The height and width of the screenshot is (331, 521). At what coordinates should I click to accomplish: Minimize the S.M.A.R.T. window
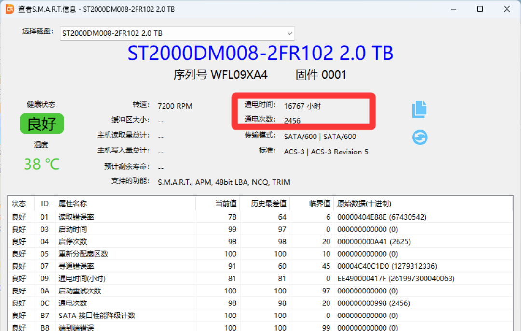(x=453, y=9)
